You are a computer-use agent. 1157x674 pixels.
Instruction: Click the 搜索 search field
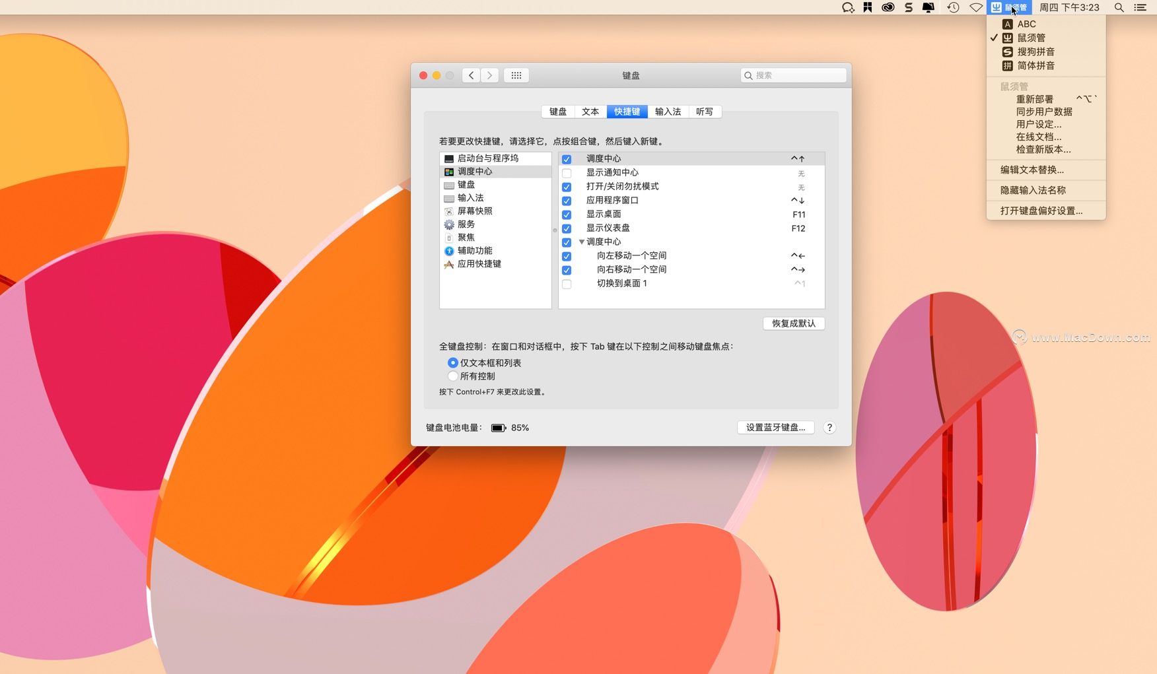pyautogui.click(x=798, y=75)
